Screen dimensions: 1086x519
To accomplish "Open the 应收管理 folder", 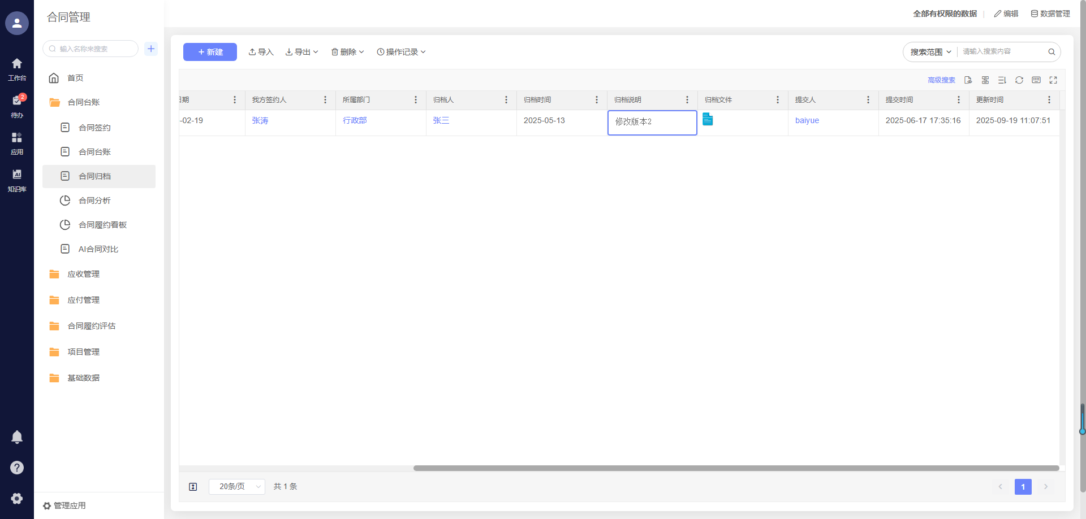I will tap(83, 274).
